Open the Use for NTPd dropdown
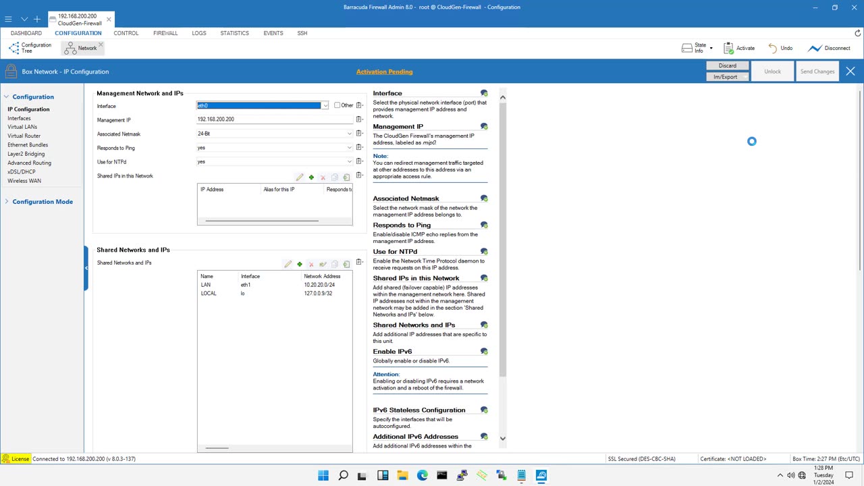The image size is (864, 486). (349, 161)
